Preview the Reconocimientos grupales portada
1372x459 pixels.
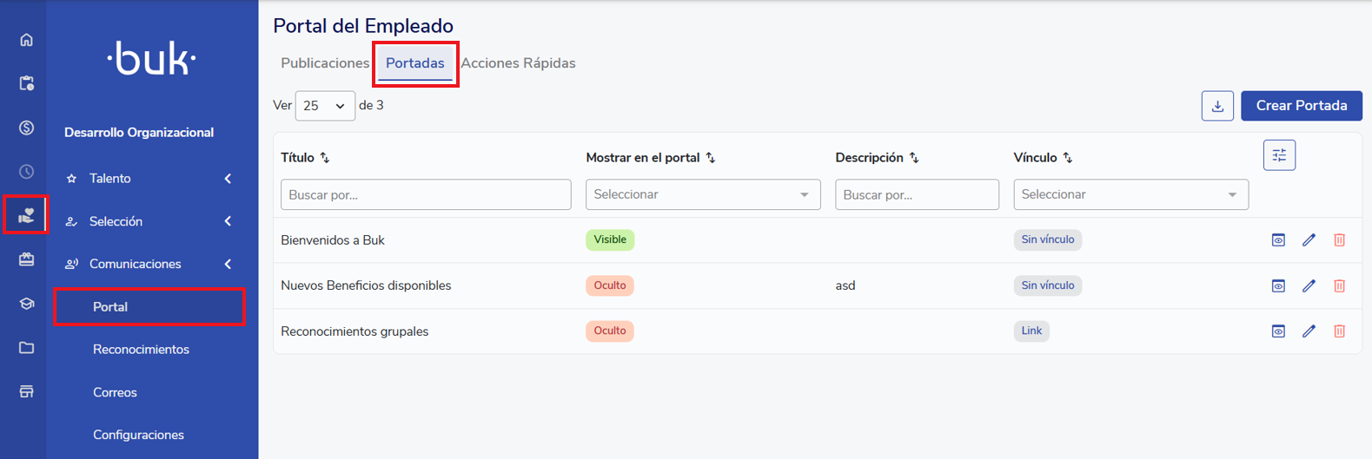tap(1278, 331)
